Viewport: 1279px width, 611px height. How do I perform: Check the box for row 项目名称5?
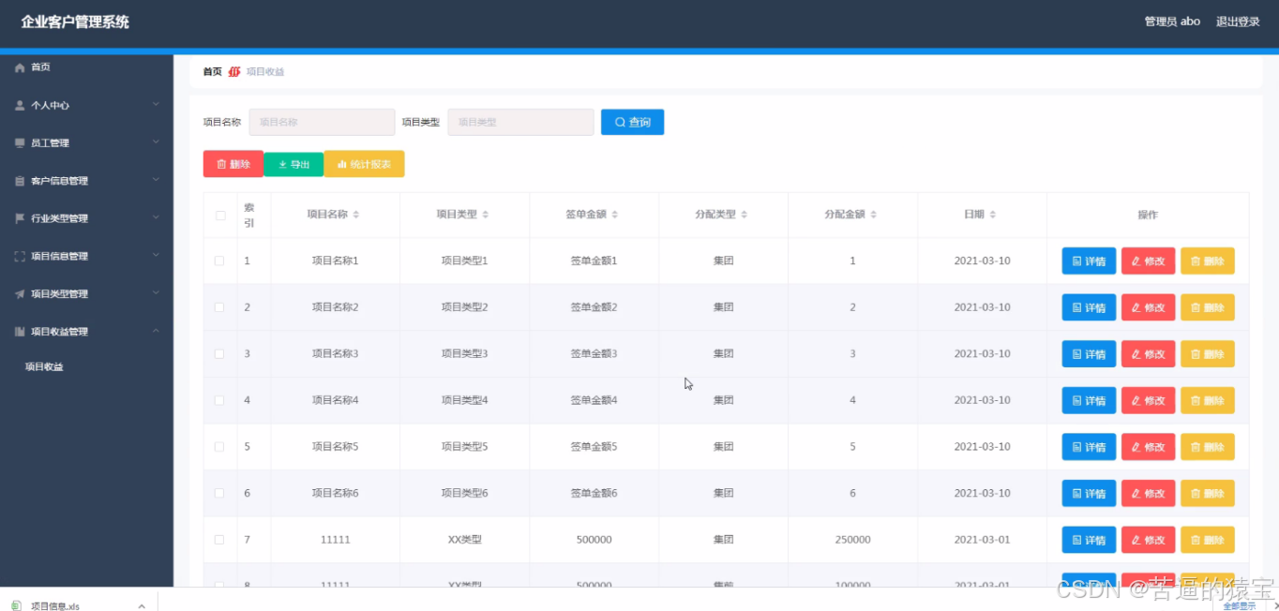pos(219,447)
